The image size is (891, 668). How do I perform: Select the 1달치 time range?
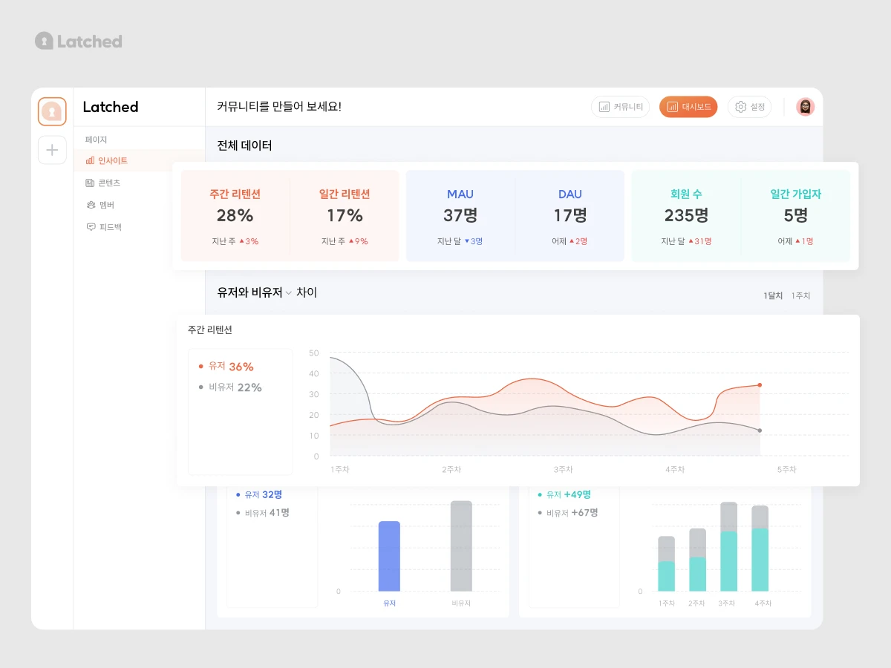tap(773, 295)
